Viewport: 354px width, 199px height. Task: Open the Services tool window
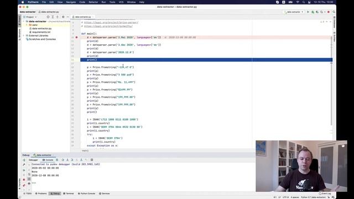(x=105, y=193)
